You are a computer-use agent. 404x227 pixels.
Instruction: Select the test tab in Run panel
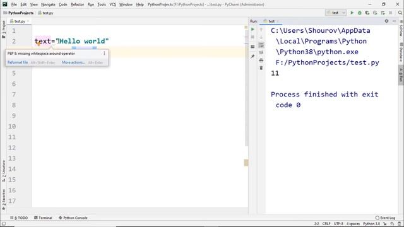(271, 21)
